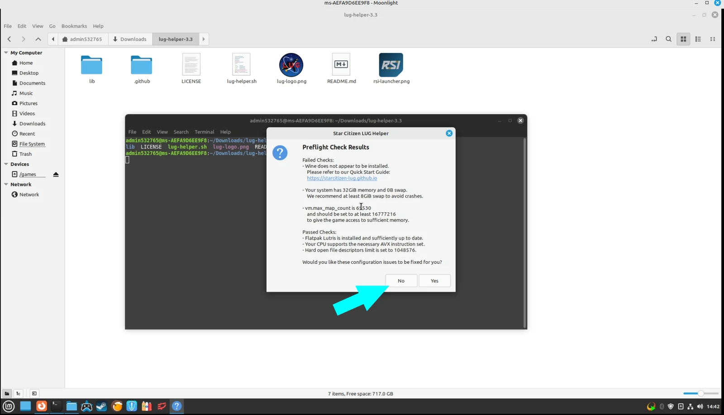The width and height of the screenshot is (724, 415).
Task: Select the README.md file
Action: coord(341,69)
